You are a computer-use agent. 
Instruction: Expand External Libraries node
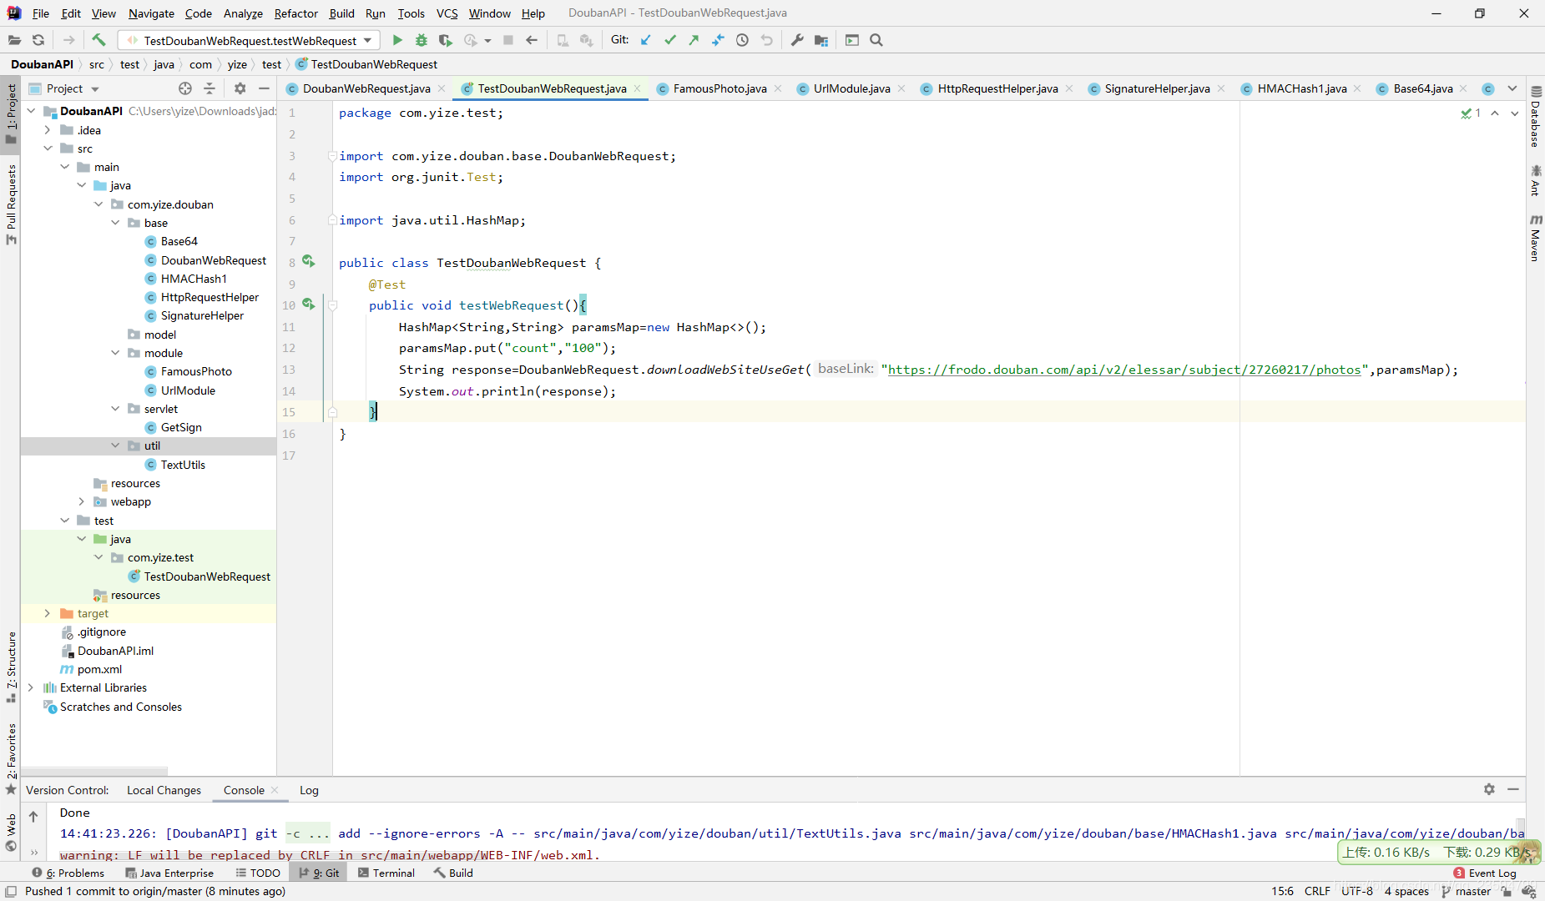(x=31, y=687)
